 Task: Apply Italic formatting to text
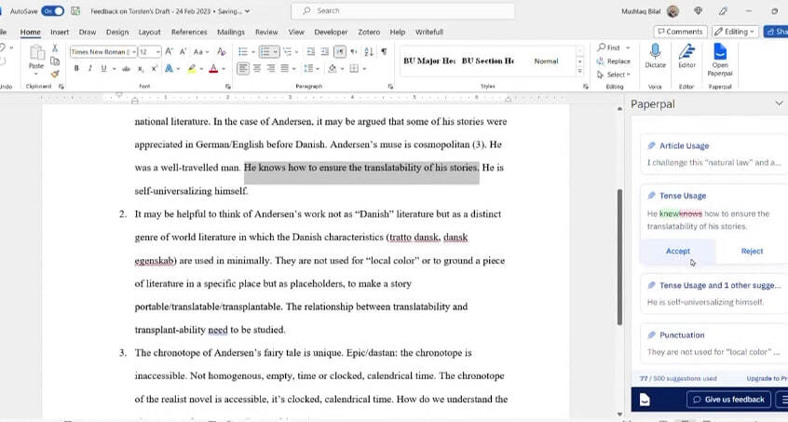(x=89, y=68)
